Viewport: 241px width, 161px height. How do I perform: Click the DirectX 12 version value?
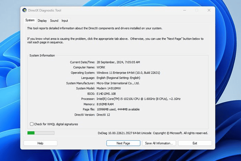(103, 115)
